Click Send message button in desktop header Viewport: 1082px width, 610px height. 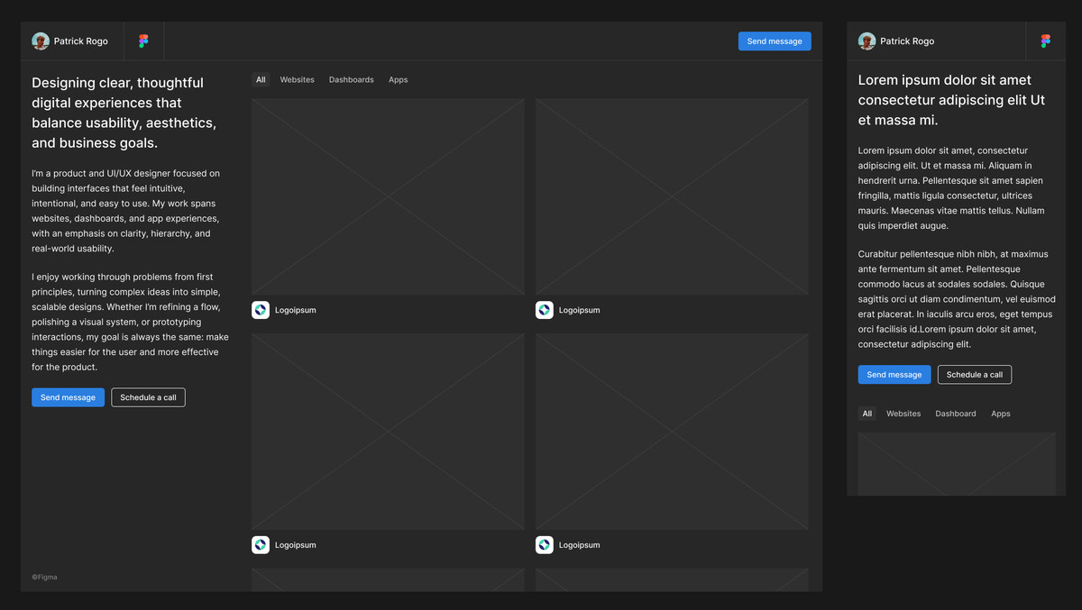pos(775,41)
